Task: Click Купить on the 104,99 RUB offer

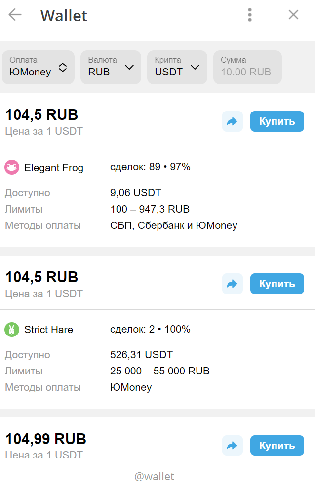Action: [277, 446]
